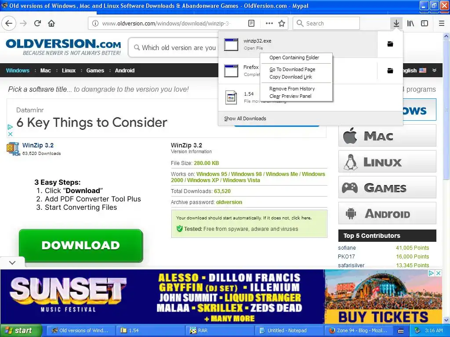
Task: Click the green DOWNLOAD button
Action: 81,245
